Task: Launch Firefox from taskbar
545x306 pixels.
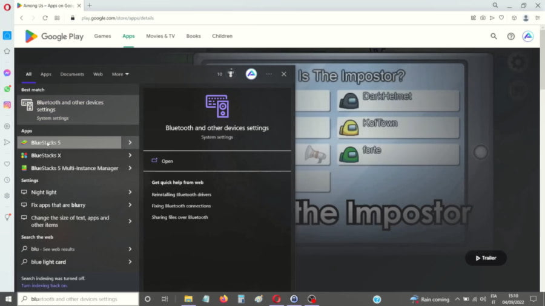Action: point(223,299)
